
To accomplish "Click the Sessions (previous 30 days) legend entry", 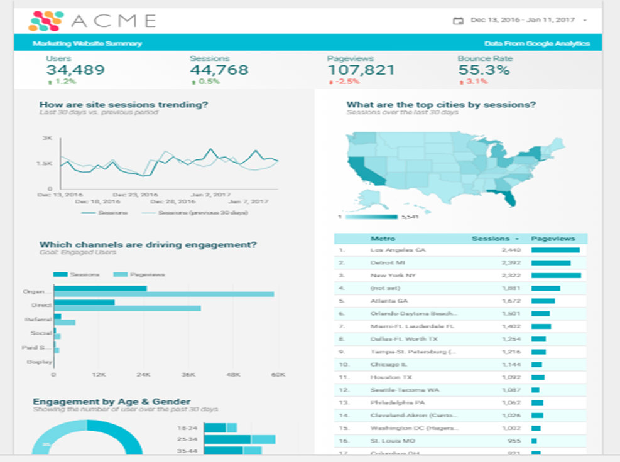I will pyautogui.click(x=195, y=213).
